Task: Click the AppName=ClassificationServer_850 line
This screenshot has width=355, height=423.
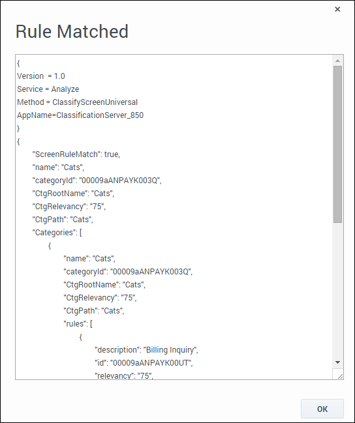Action: click(80, 115)
